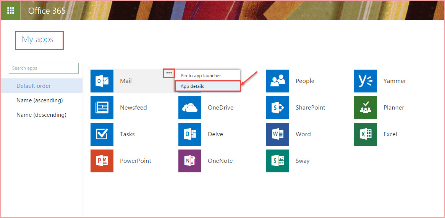Open the app launcher waffle icon
This screenshot has width=445, height=218.
pyautogui.click(x=10, y=10)
